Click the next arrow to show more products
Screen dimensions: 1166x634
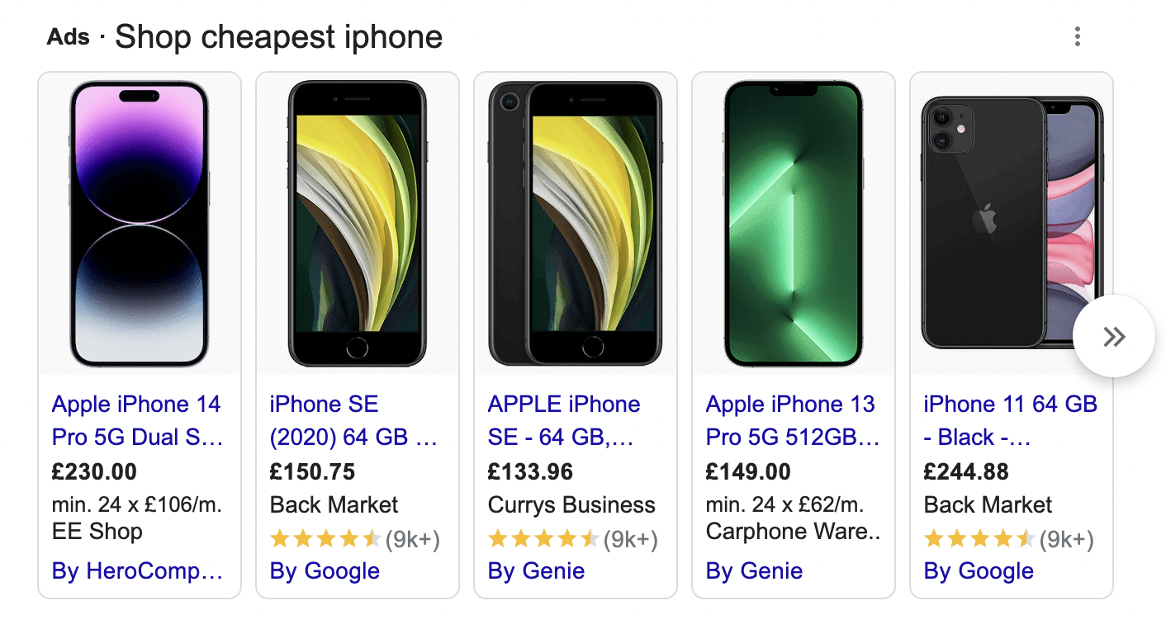click(1113, 336)
